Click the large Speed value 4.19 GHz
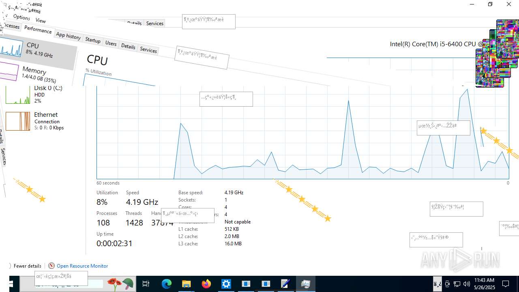This screenshot has width=519, height=292. pos(142,202)
